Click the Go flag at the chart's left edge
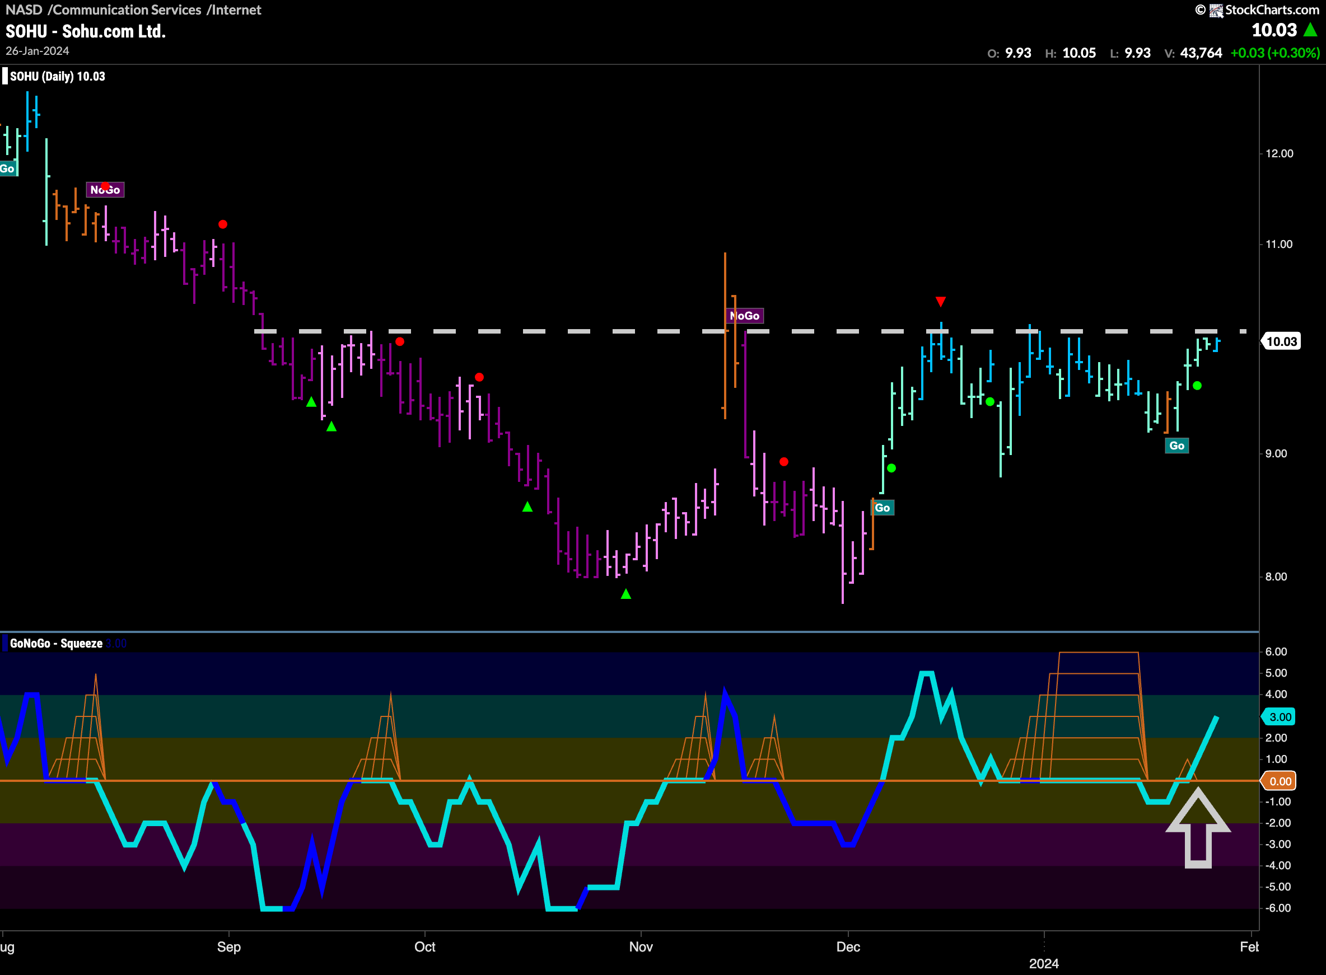Screen dimensions: 1326x975 pyautogui.click(x=8, y=169)
